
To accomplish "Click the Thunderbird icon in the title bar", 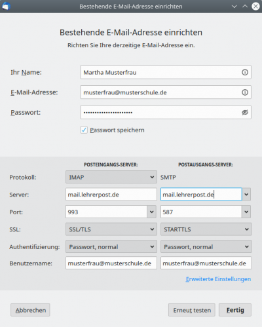I will tap(6, 7).
